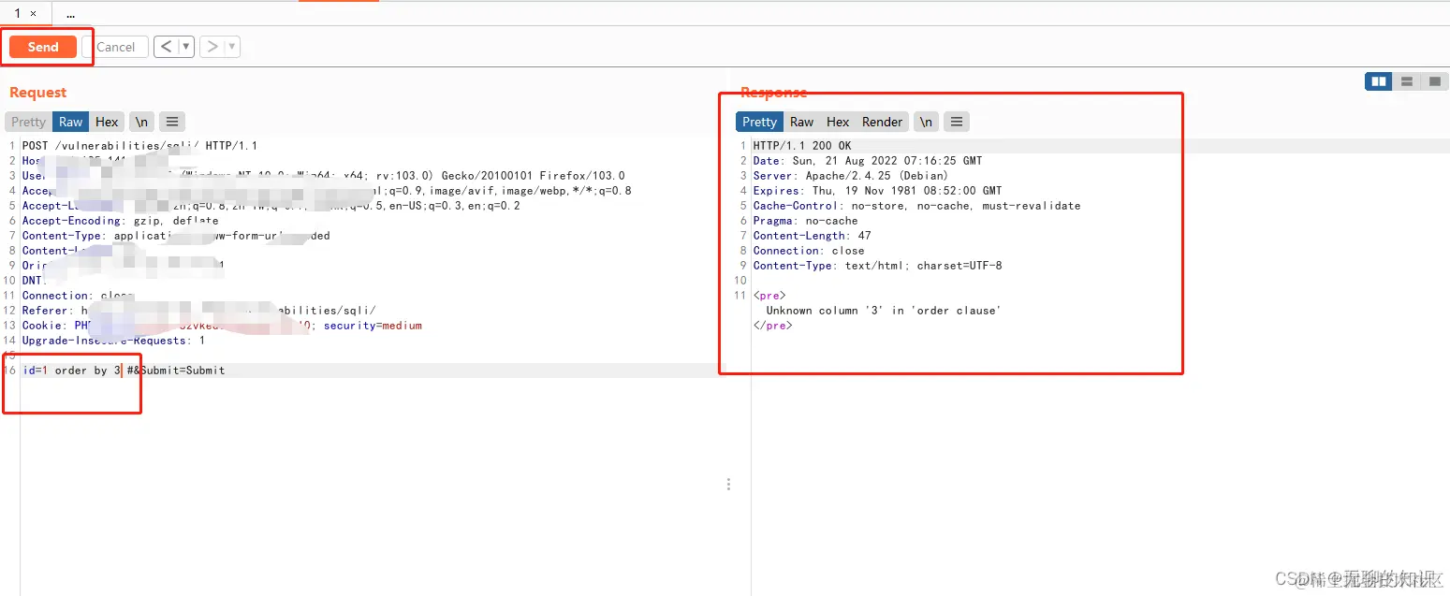The width and height of the screenshot is (1450, 596).
Task: Switch Request view to Hex
Action: click(x=108, y=122)
